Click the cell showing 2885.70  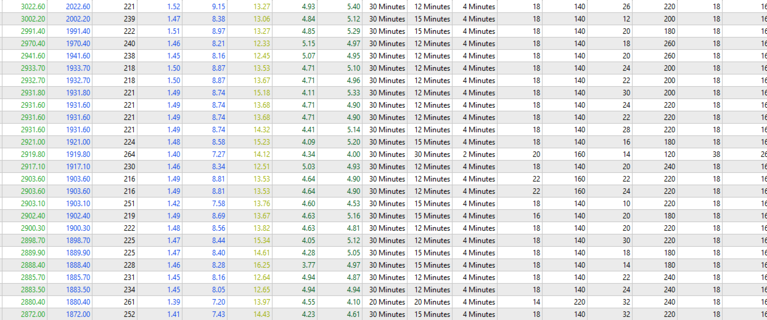pyautogui.click(x=33, y=278)
